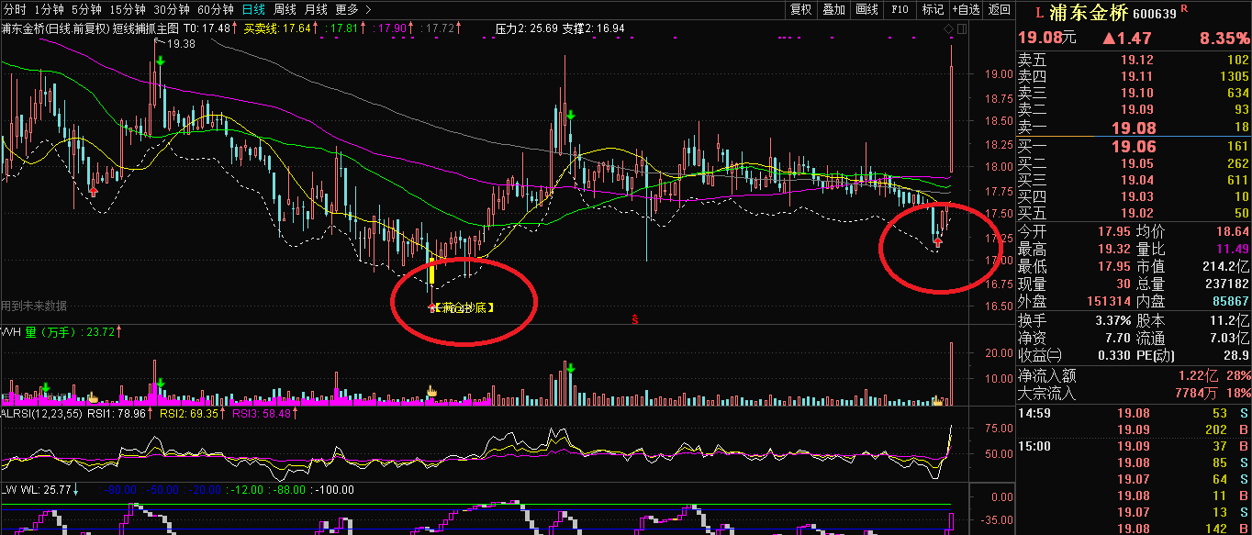Click the green arrow beside the 18.50 candle
Screen dimensions: 1252x535
(570, 116)
